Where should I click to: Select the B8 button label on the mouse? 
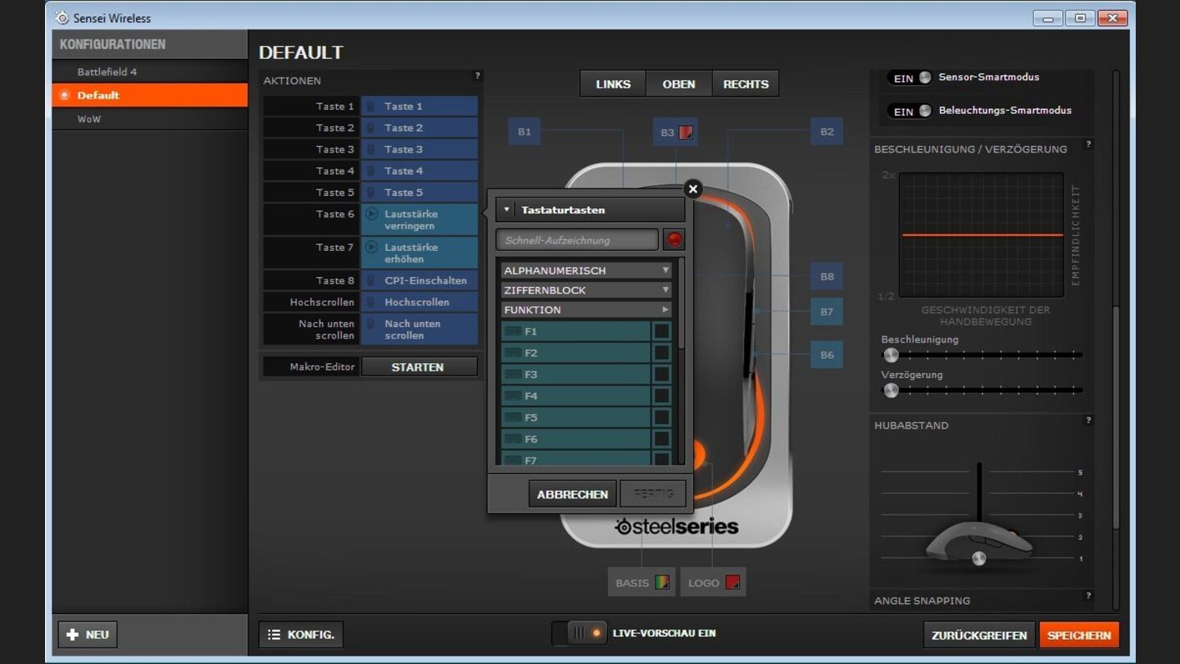point(827,276)
